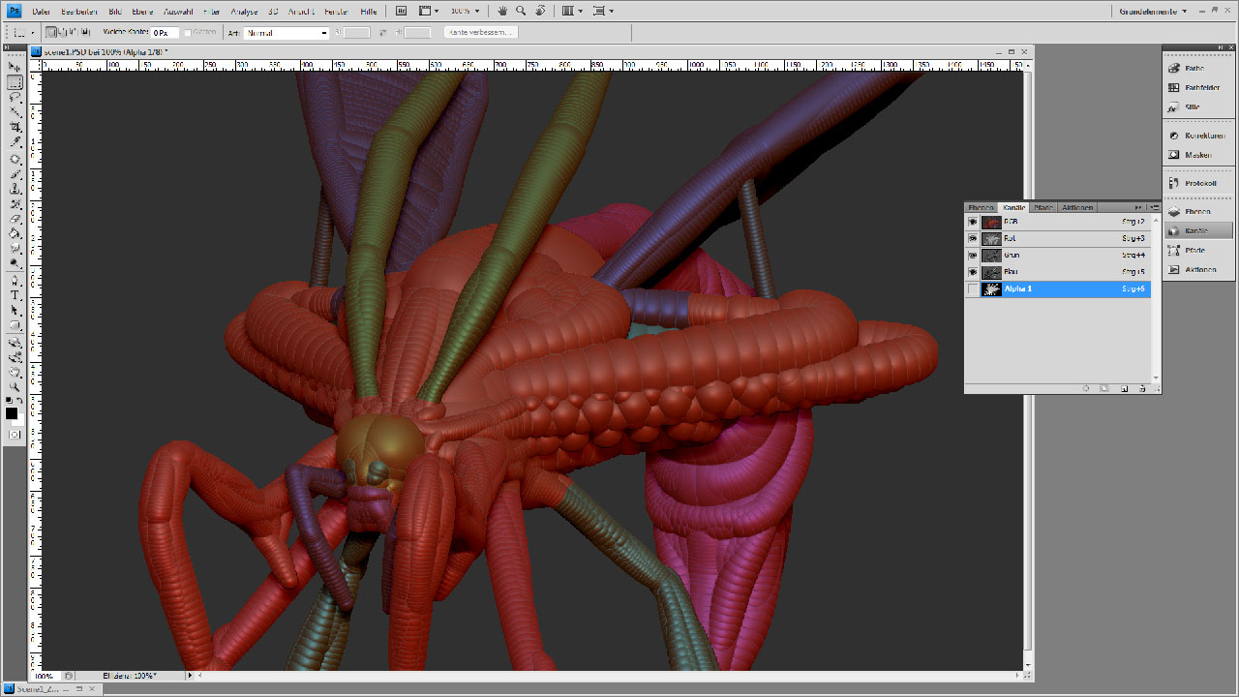This screenshot has width=1239, height=697.
Task: Open the Protokoll history panel
Action: (x=1197, y=183)
